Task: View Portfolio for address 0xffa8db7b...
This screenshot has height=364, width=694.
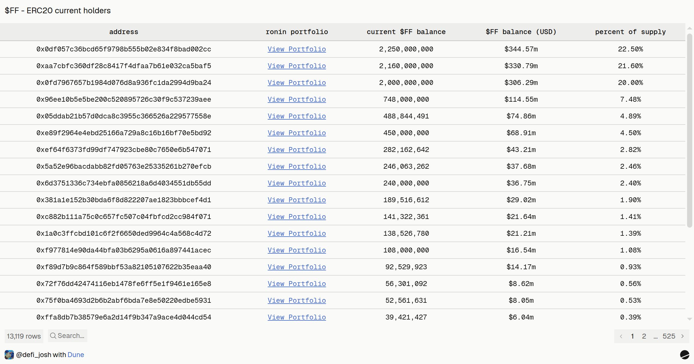Action: (297, 317)
